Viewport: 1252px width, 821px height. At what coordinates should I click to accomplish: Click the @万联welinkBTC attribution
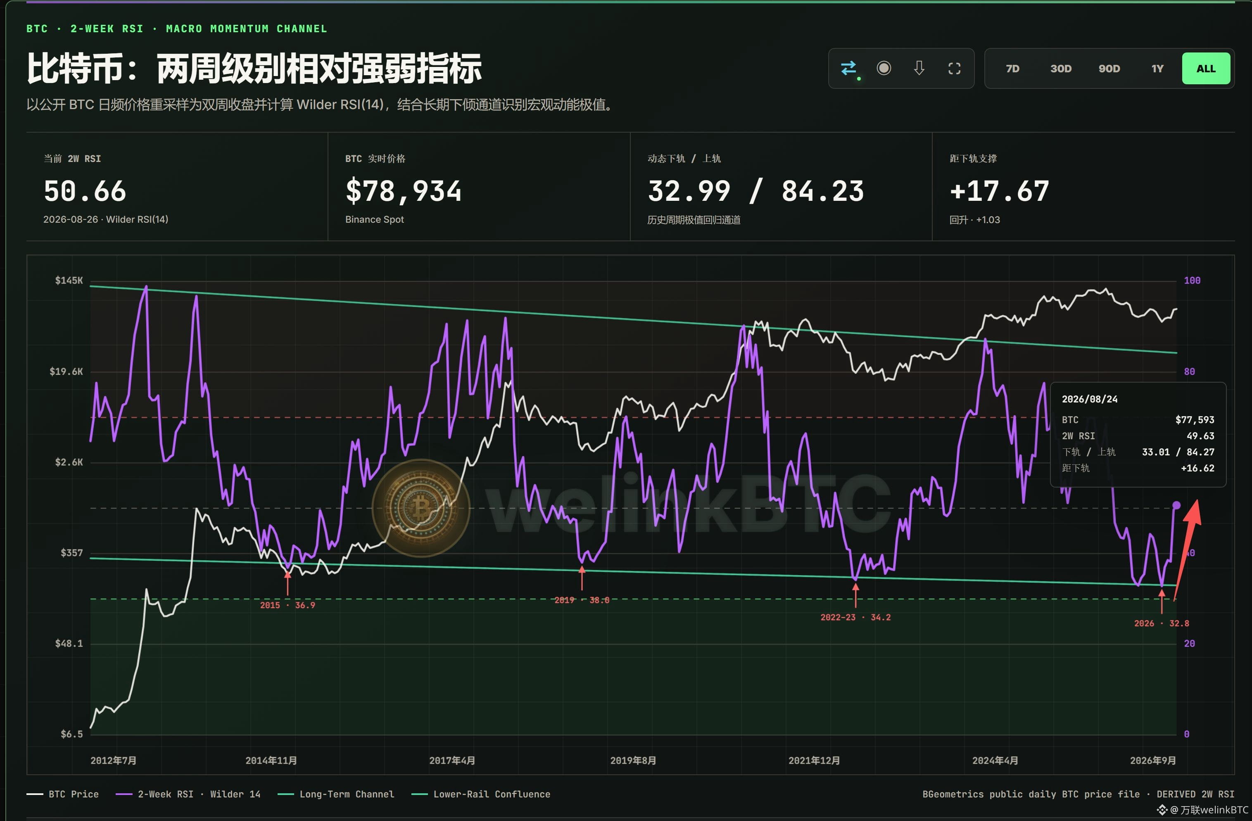[x=1209, y=810]
